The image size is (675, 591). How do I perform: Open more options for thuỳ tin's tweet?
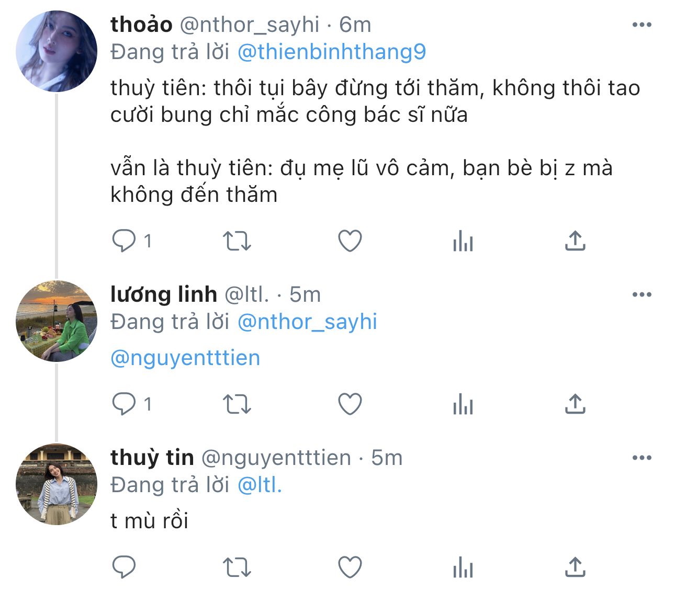coord(642,458)
